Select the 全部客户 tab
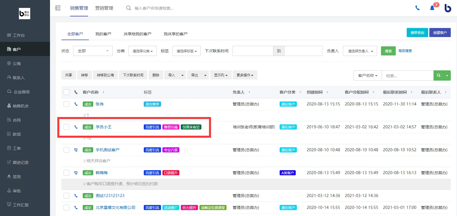The image size is (457, 216). [x=75, y=34]
